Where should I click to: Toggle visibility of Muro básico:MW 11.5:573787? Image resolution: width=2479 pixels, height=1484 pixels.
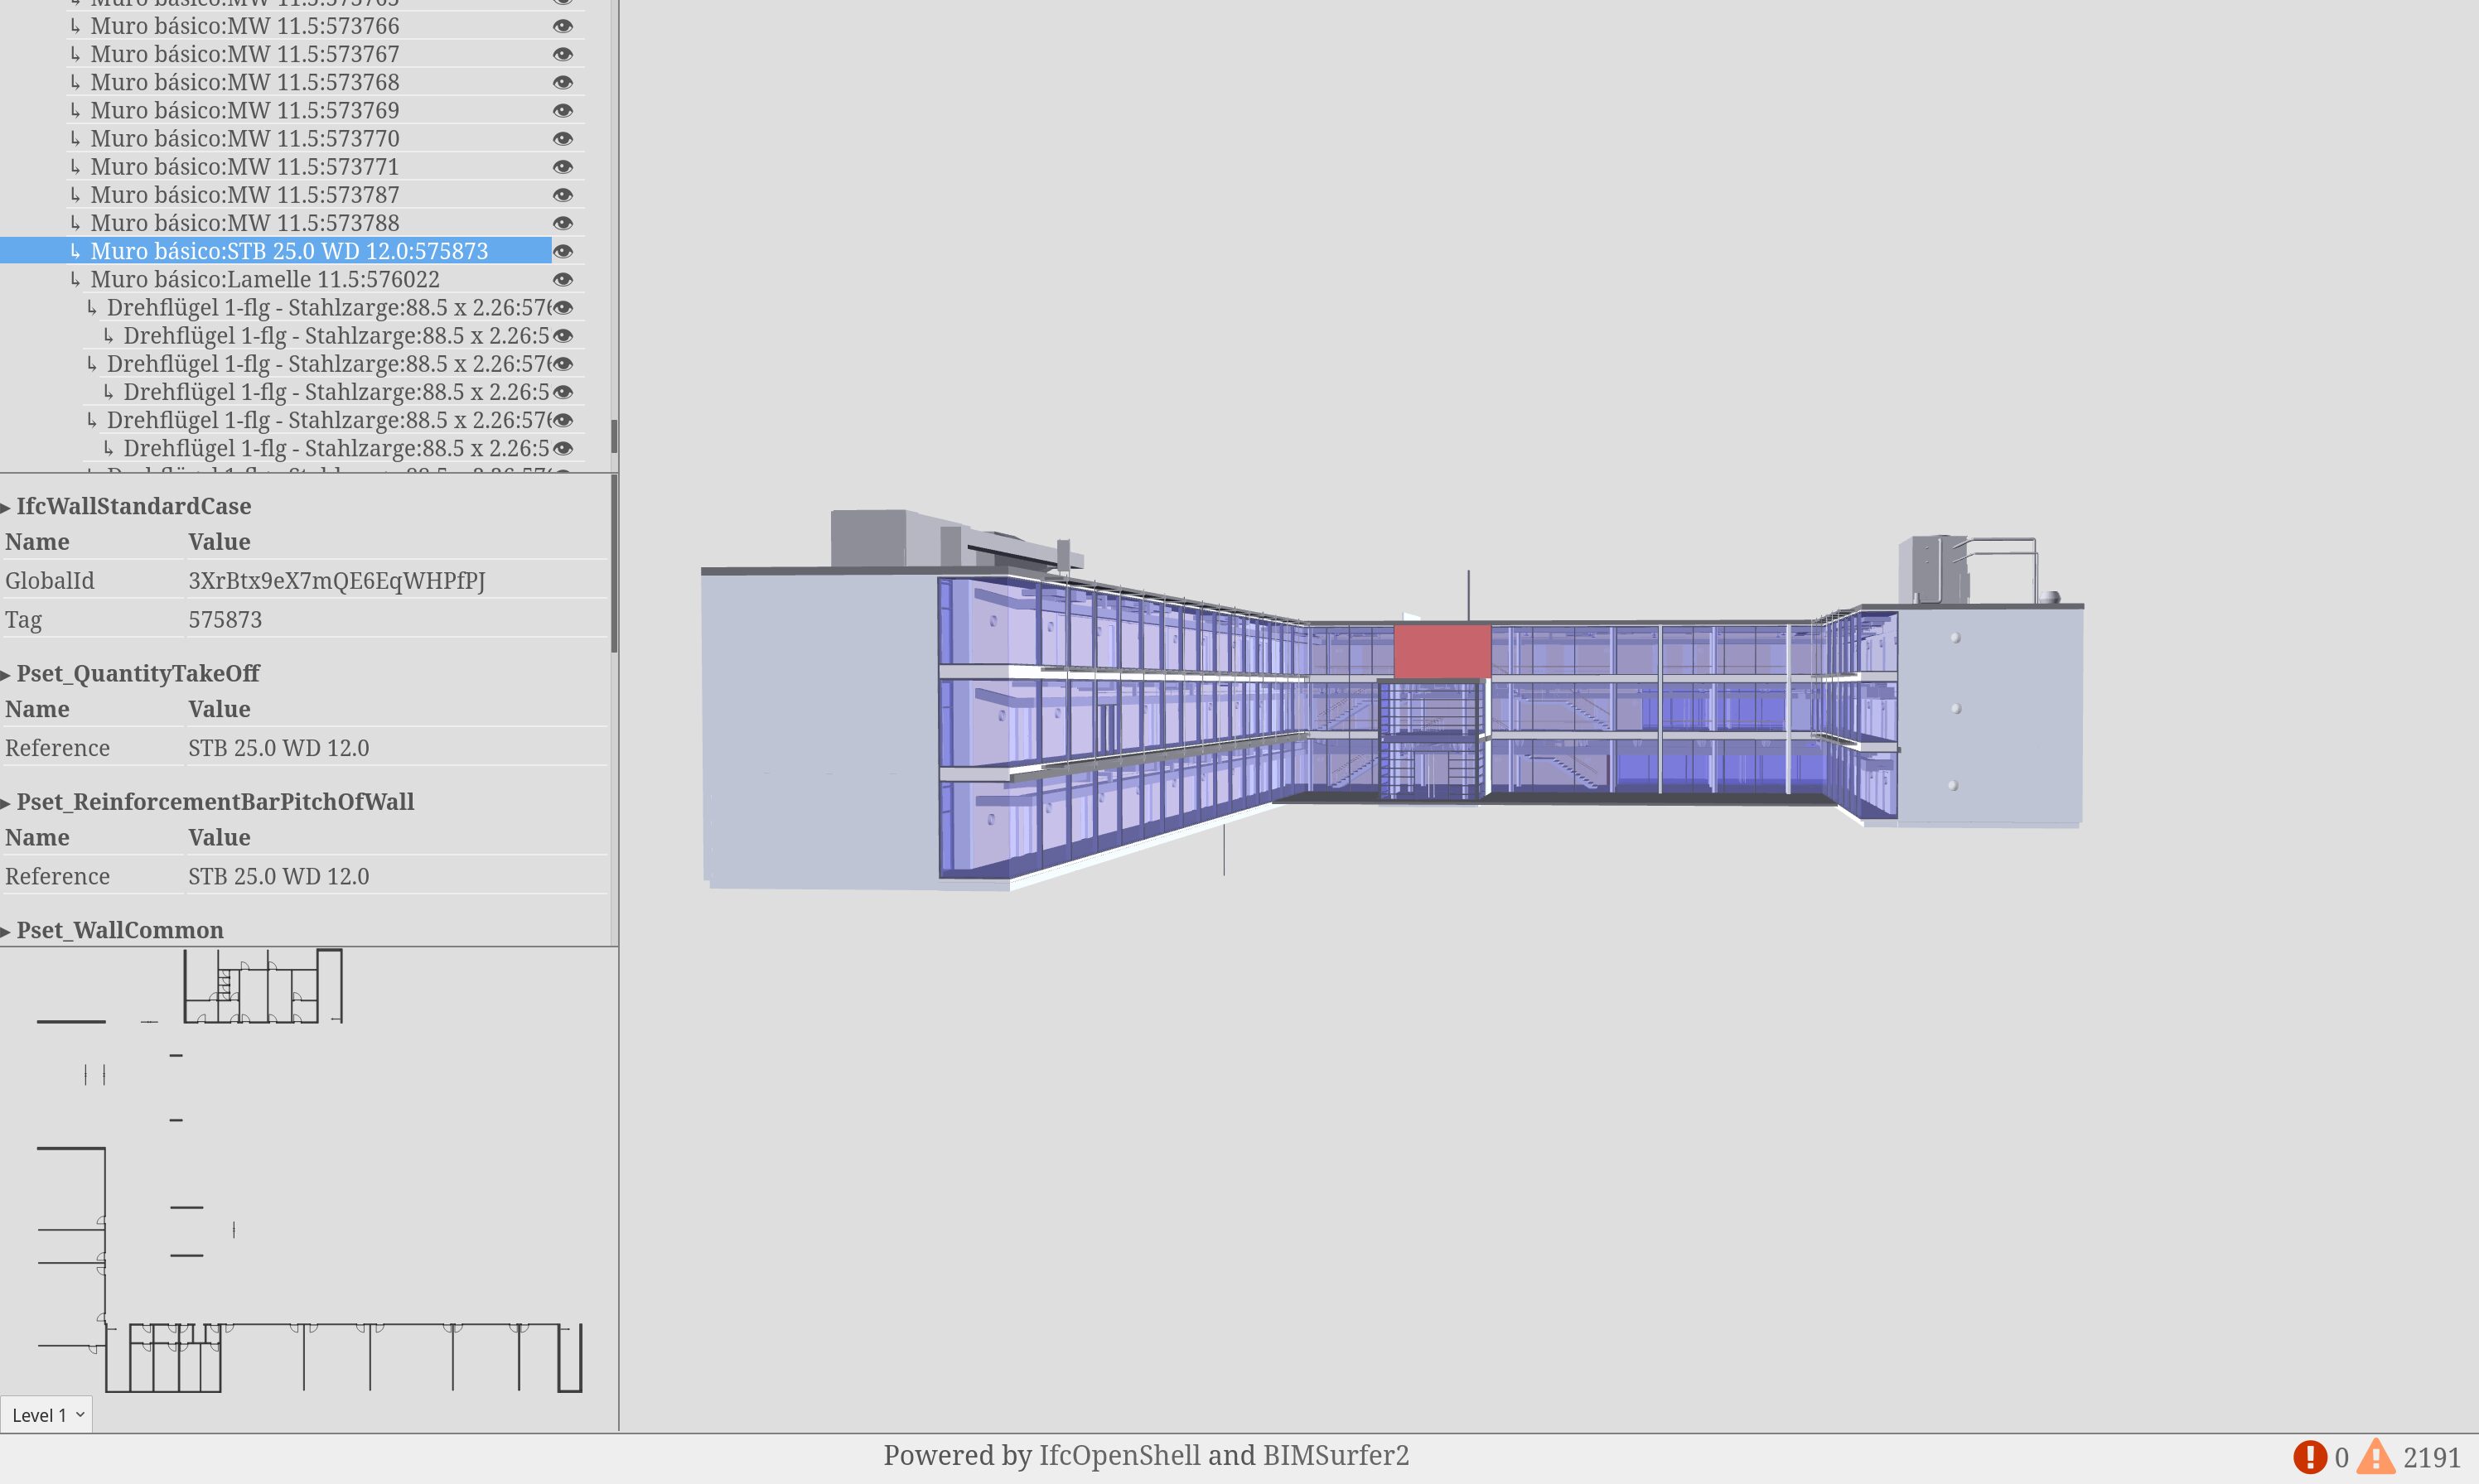(x=563, y=195)
